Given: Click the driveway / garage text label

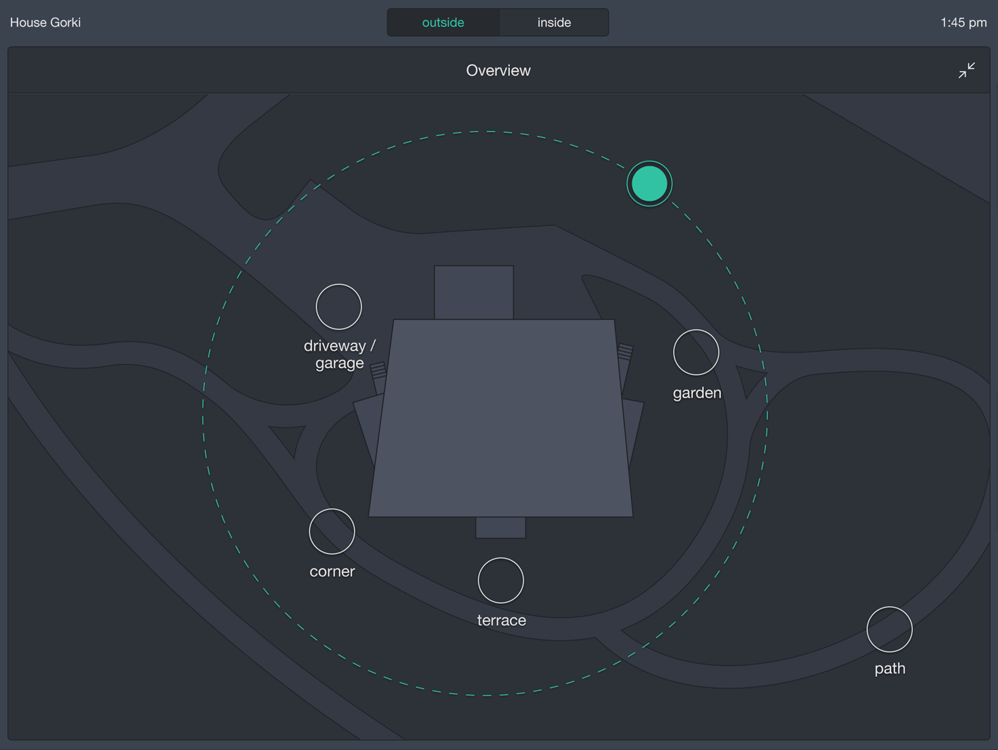Looking at the screenshot, I should [340, 354].
